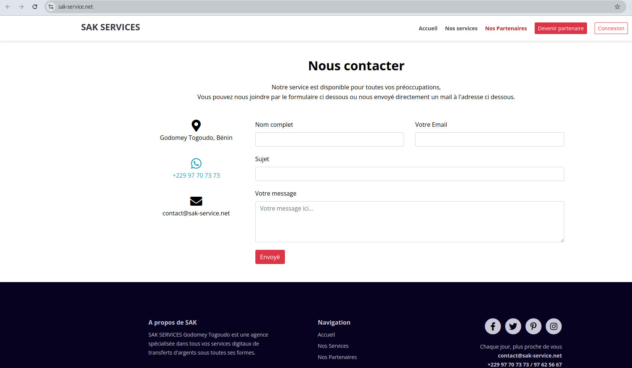This screenshot has height=368, width=632.
Task: Click the Devenir partenaire button
Action: coord(561,28)
